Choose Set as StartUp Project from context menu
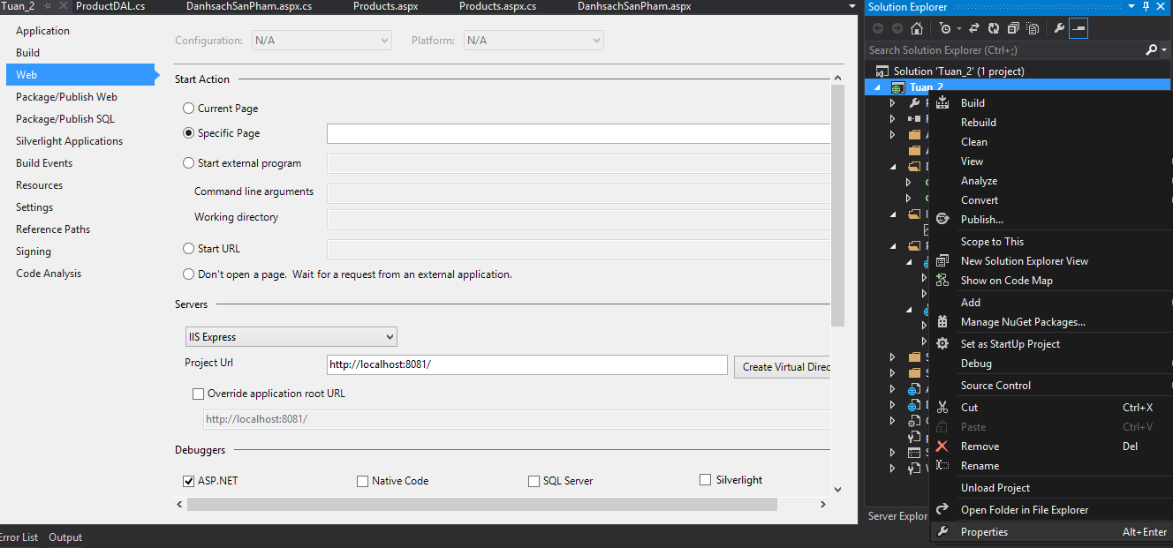1173x548 pixels. 1010,343
